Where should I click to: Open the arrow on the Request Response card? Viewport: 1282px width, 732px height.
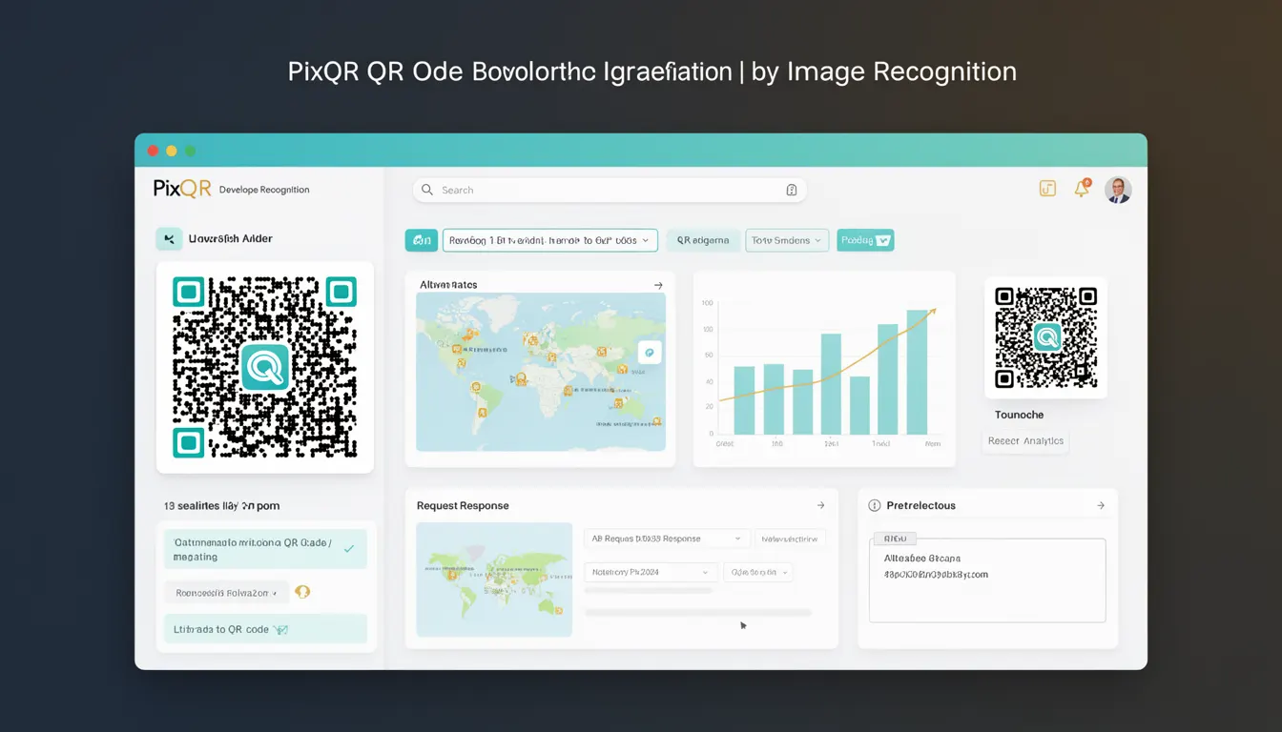(x=820, y=505)
